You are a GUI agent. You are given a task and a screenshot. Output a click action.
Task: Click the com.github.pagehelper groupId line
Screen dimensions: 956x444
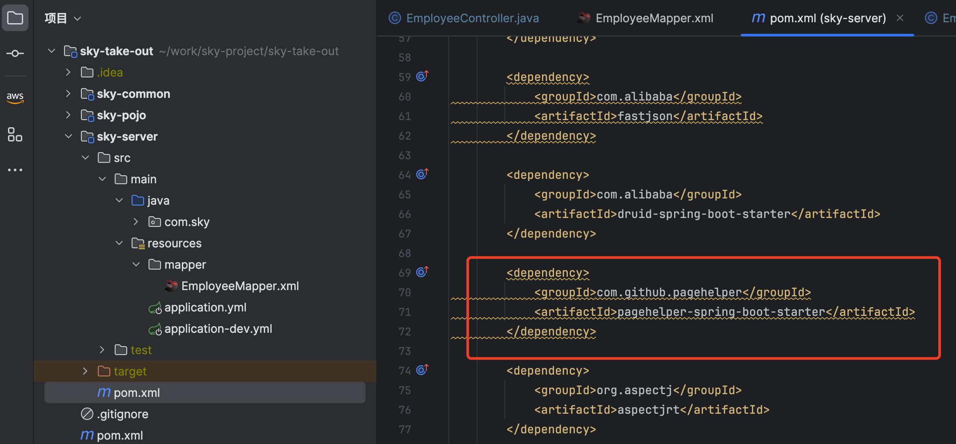pos(672,292)
